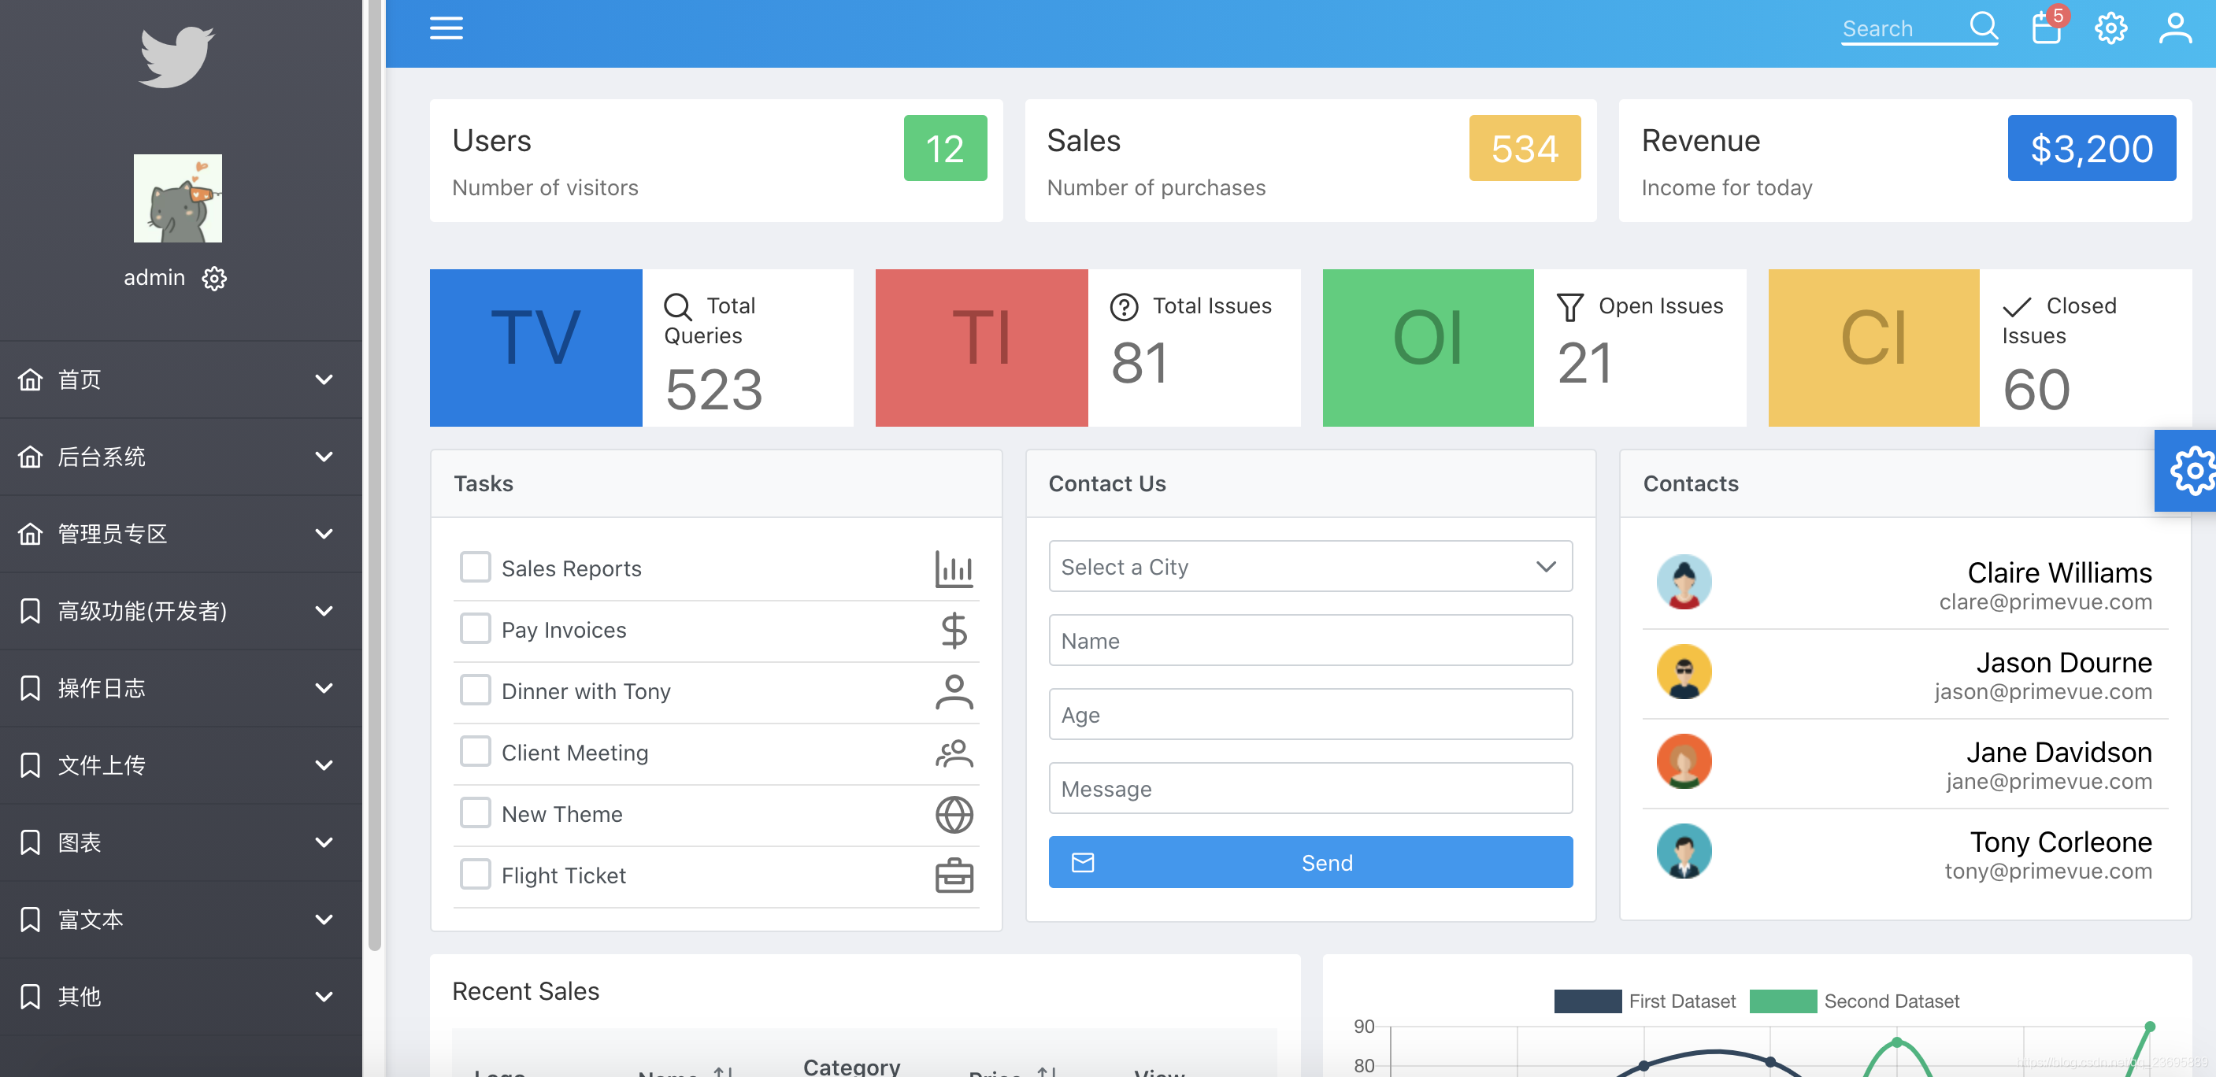Click the magnifier icon beside Total Queries
The image size is (2216, 1077).
coord(678,306)
